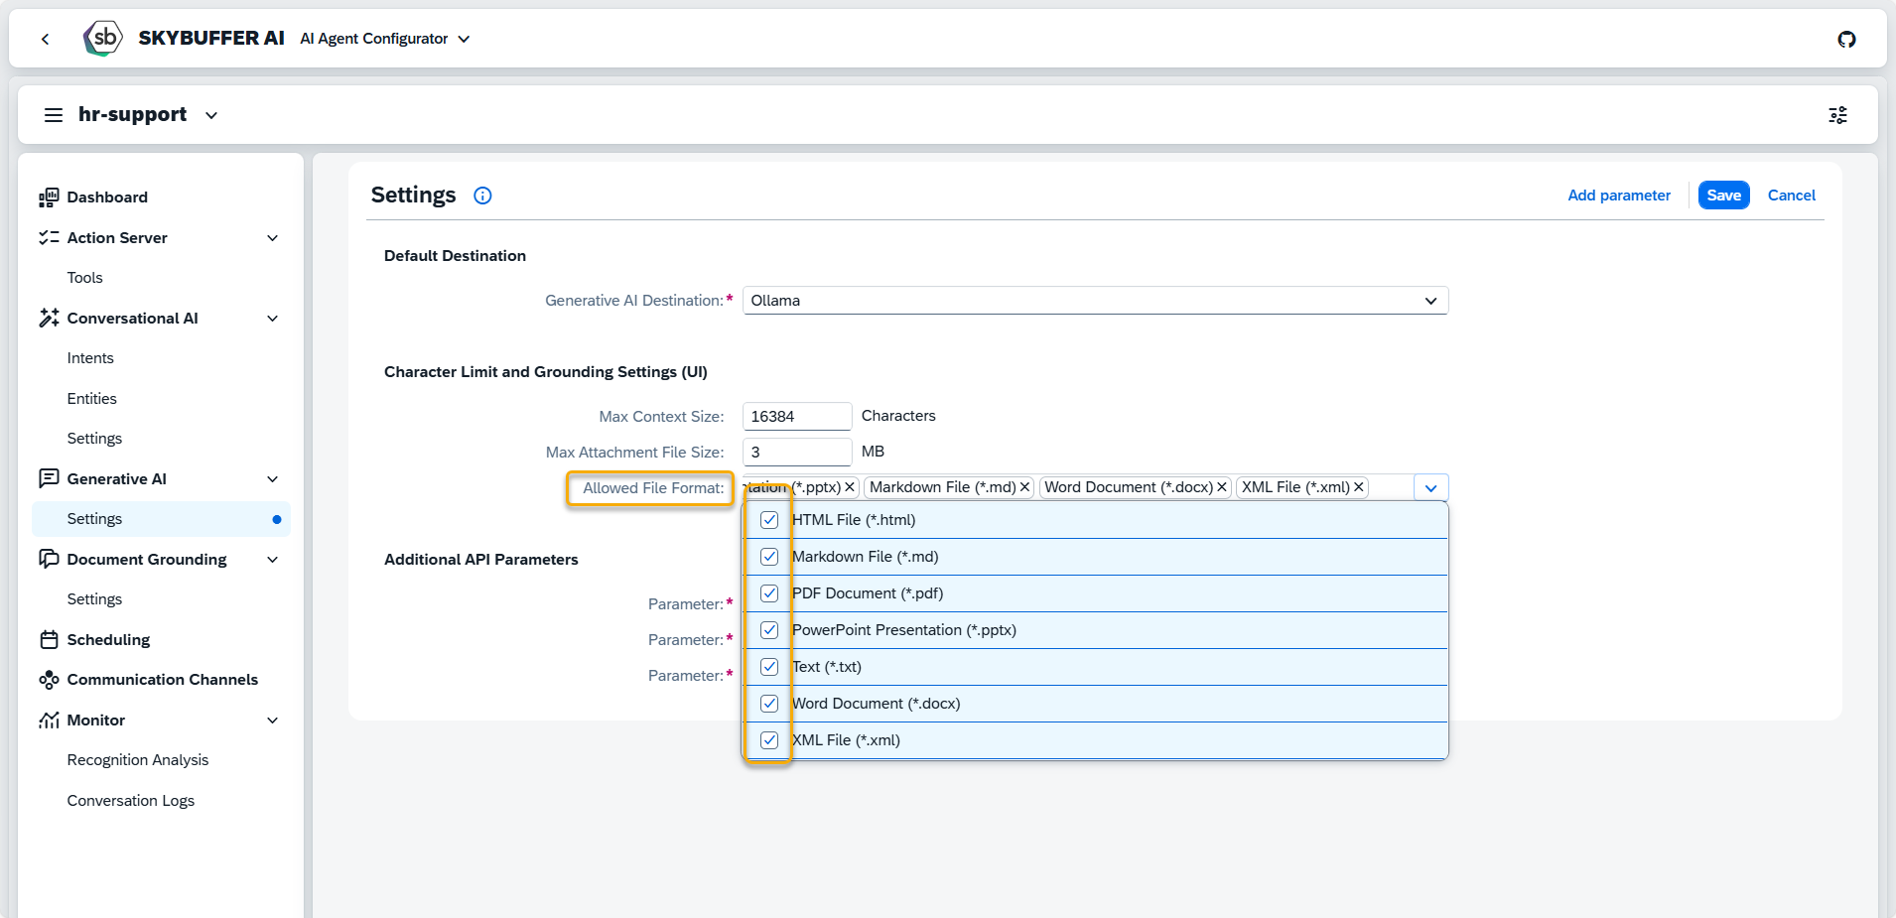The width and height of the screenshot is (1896, 918).
Task: Click the Save button
Action: [x=1723, y=196]
